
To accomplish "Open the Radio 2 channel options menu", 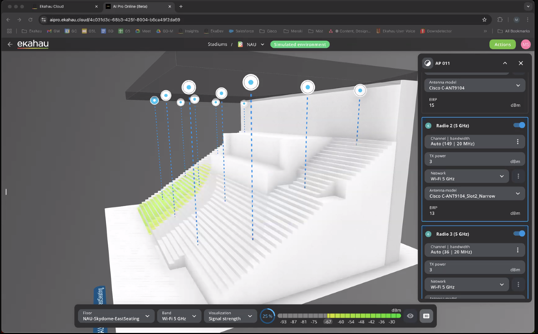I will (x=518, y=142).
